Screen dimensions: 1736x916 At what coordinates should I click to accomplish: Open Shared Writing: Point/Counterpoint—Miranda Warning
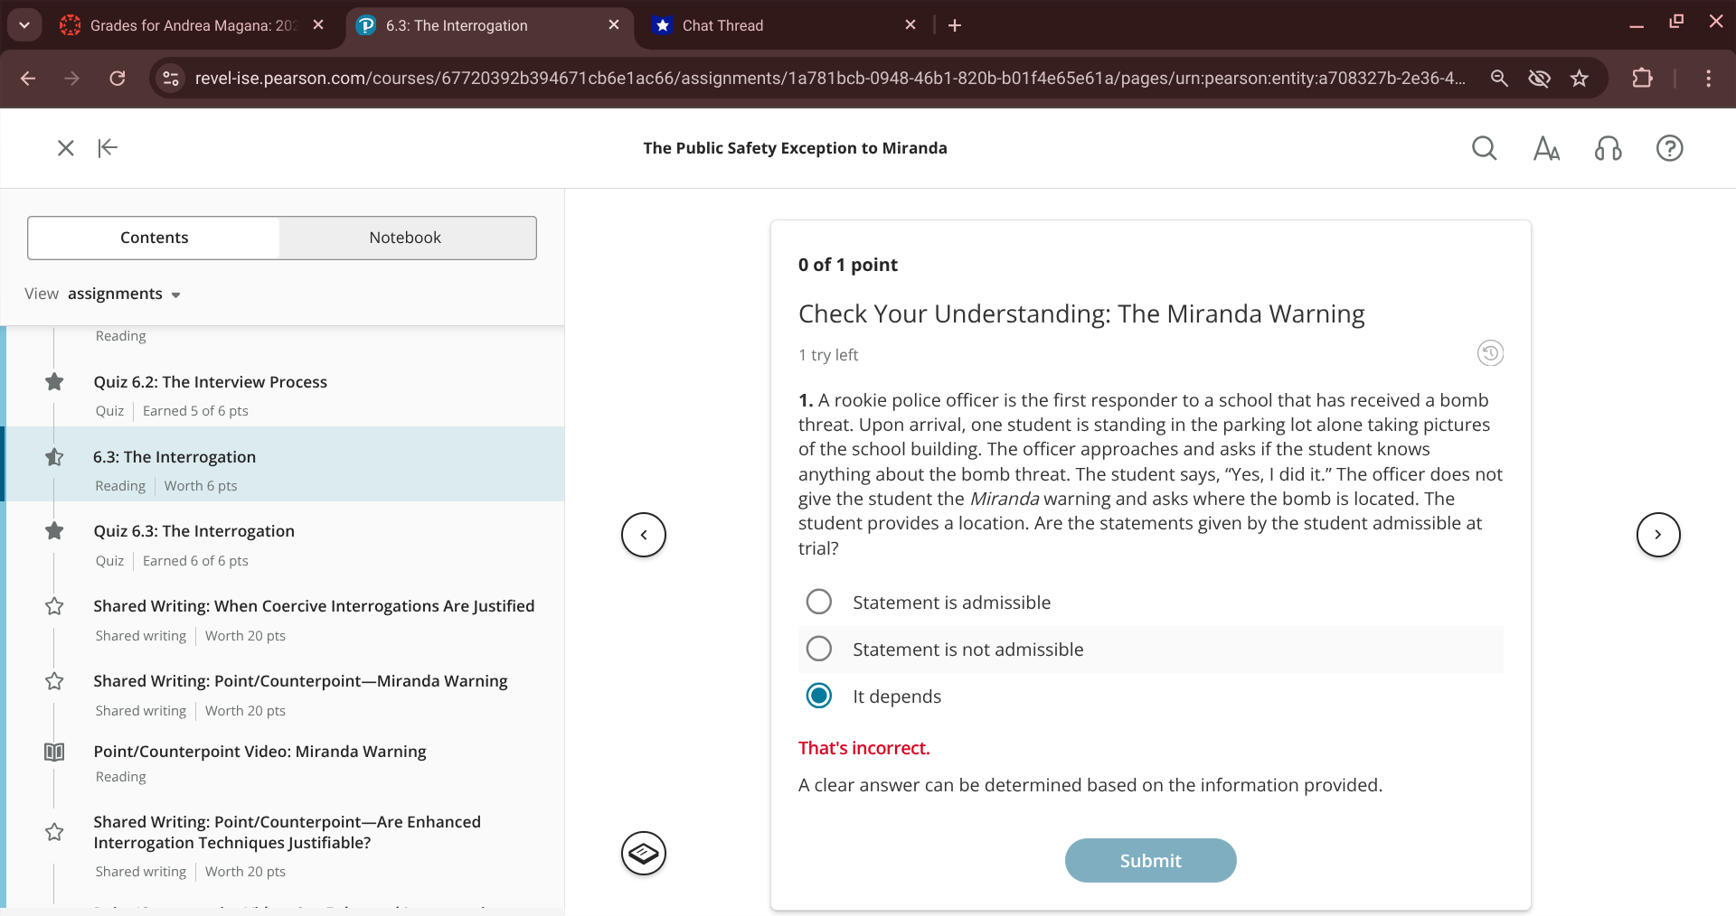pyautogui.click(x=300, y=681)
